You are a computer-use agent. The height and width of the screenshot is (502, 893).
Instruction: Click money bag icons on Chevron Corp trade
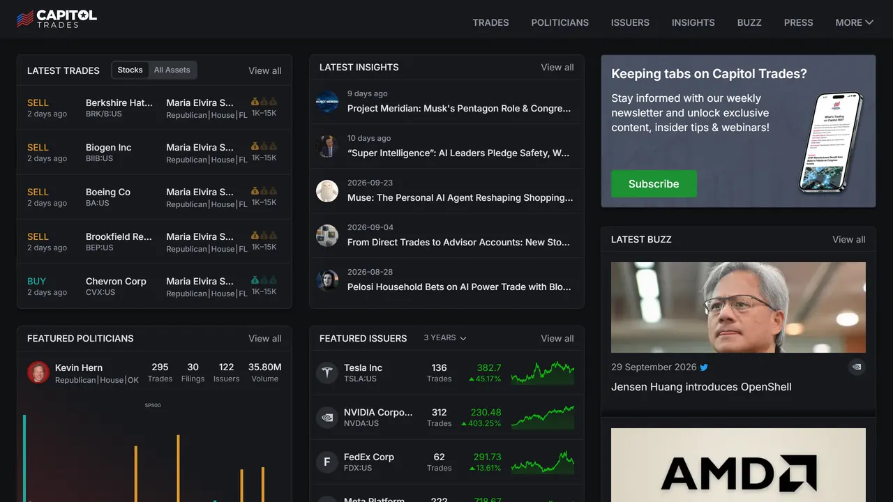tap(264, 280)
